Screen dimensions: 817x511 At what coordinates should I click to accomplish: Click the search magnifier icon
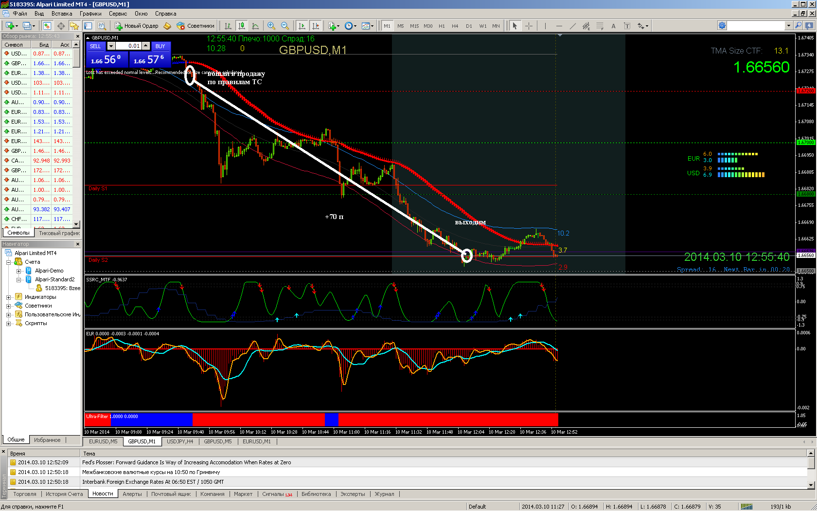point(798,25)
